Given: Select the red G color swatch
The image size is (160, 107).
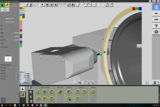Looking at the screenshot, I should (21, 9).
